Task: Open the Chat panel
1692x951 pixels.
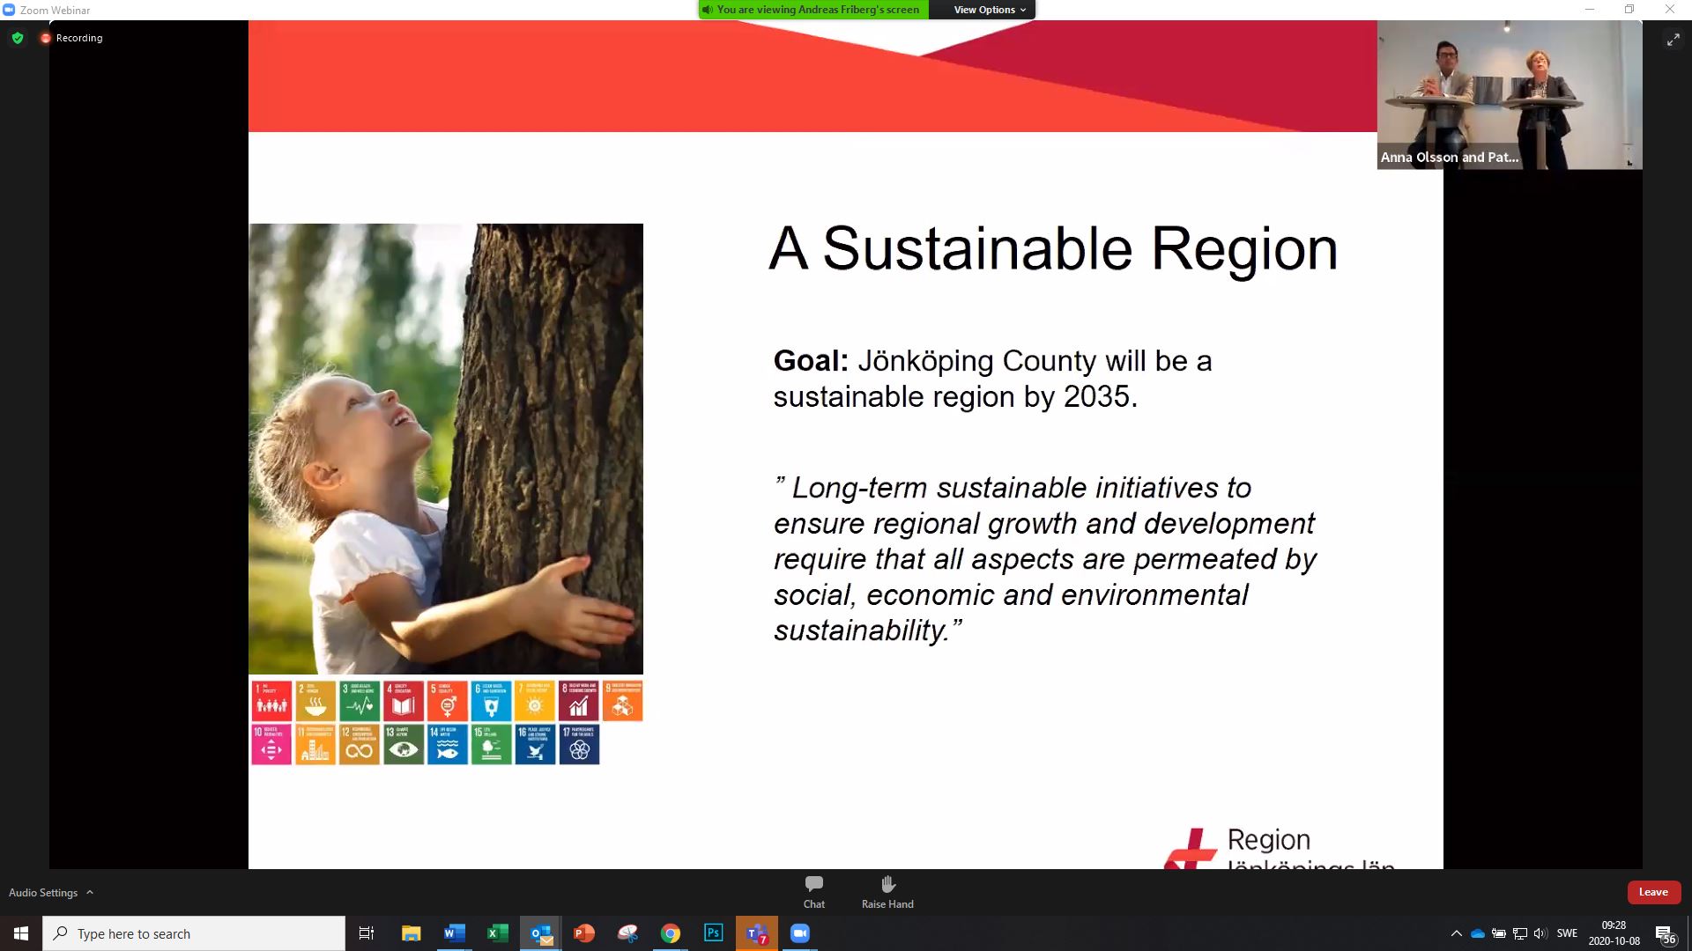Action: point(813,890)
